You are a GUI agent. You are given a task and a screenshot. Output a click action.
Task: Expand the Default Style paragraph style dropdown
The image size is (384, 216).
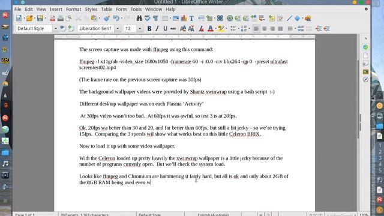(56, 28)
